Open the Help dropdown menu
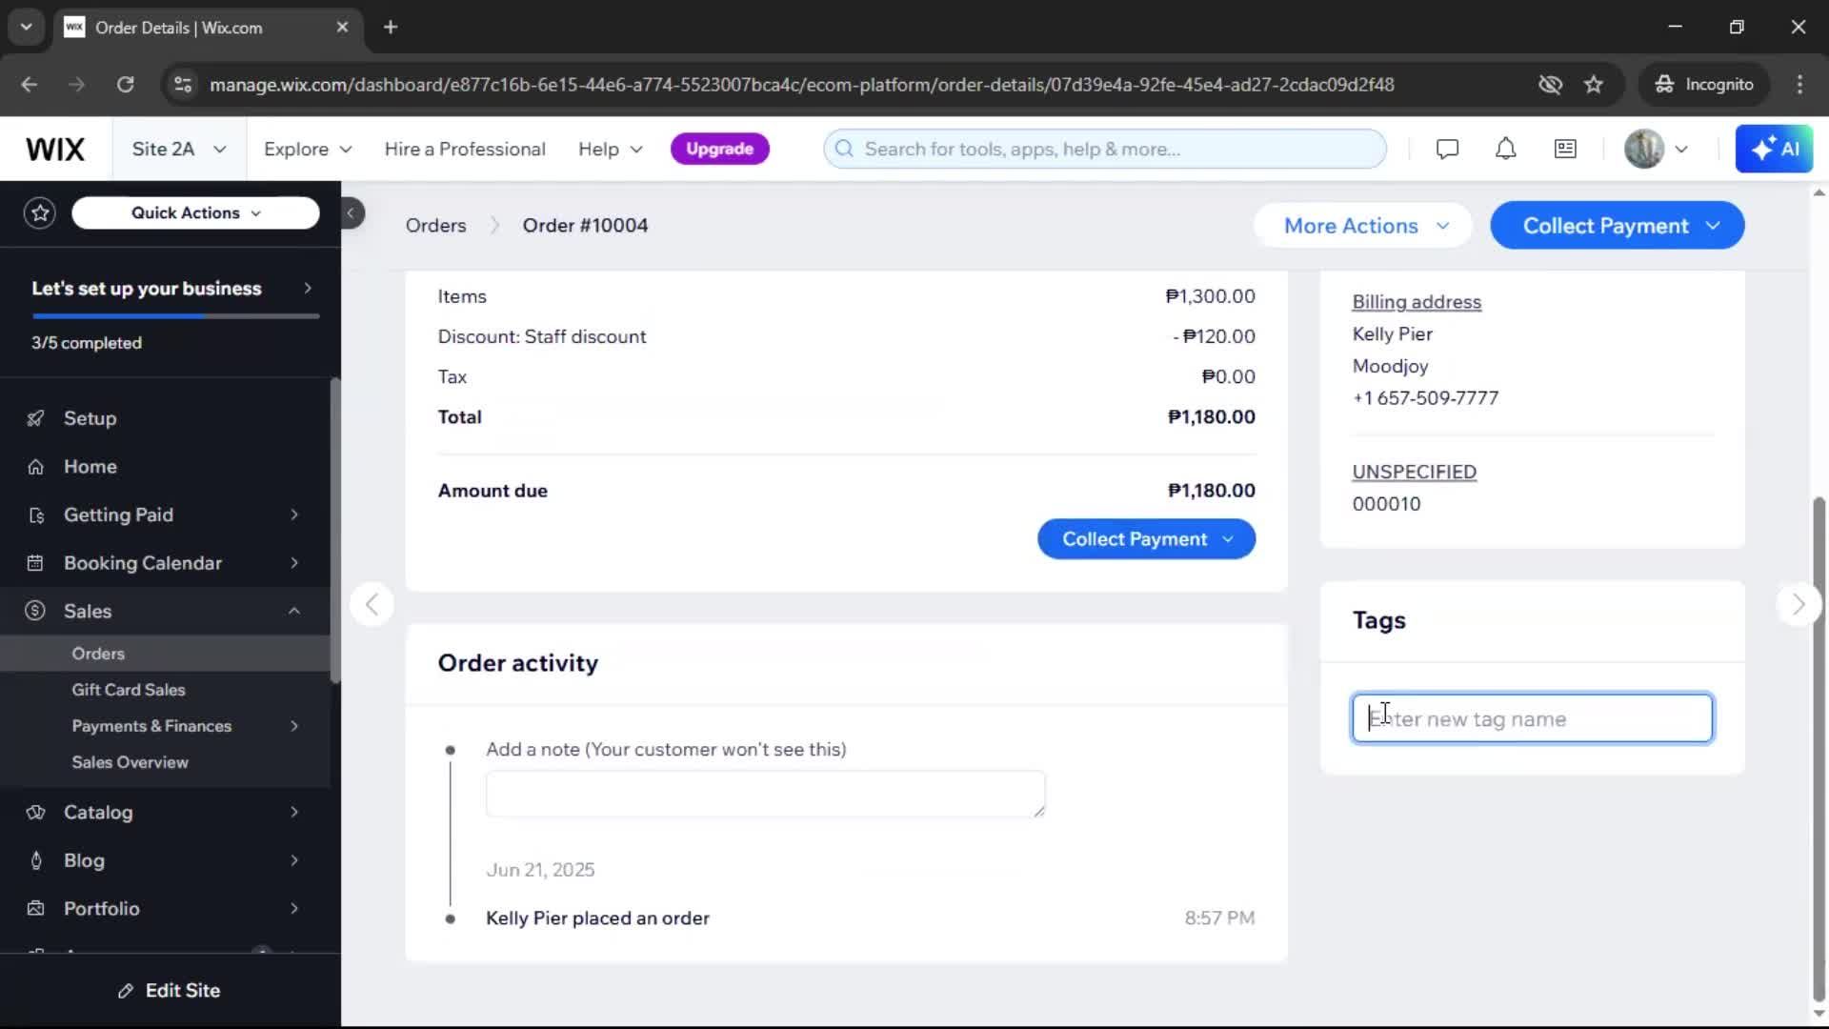 point(610,149)
